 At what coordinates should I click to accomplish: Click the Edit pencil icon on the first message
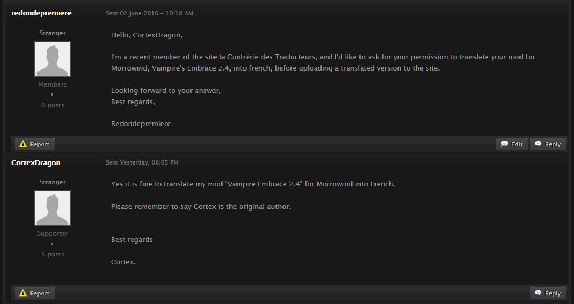click(504, 144)
